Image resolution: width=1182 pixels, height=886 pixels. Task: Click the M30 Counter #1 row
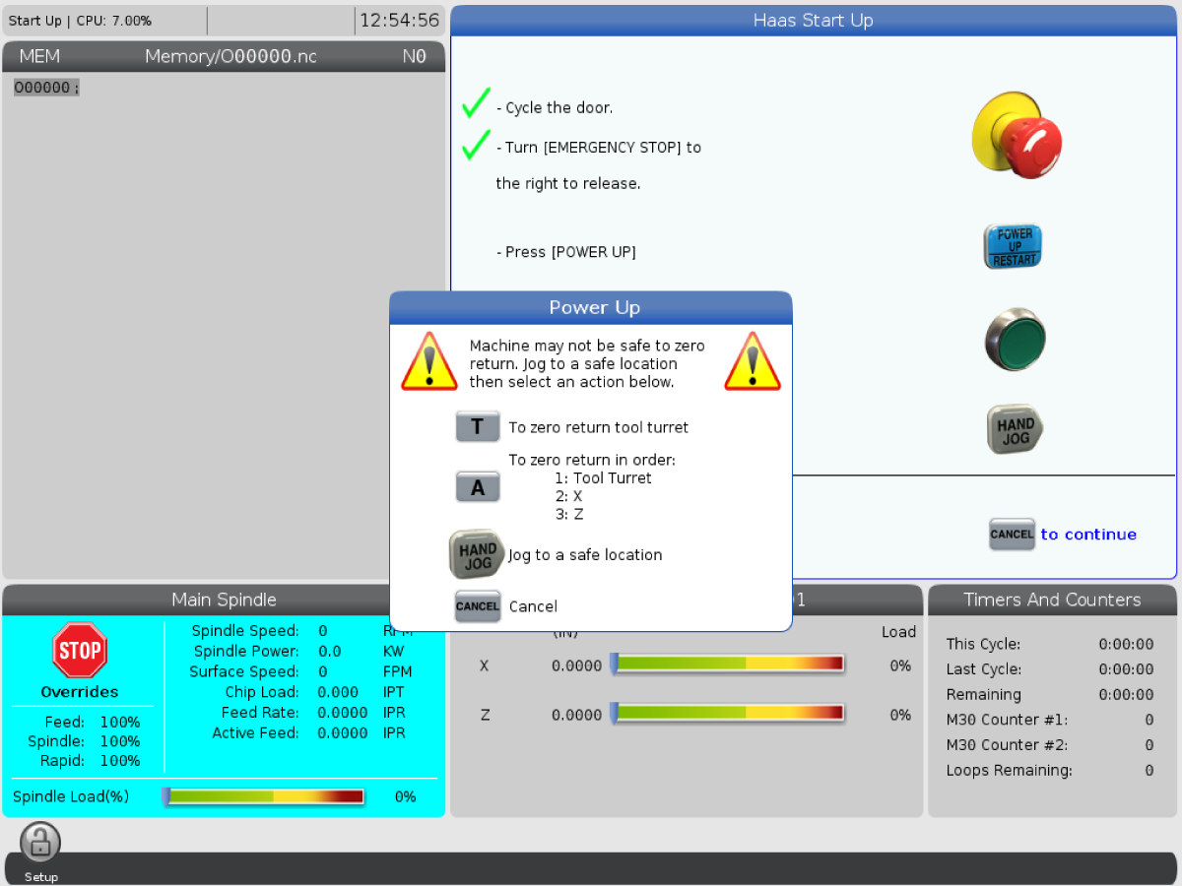[x=1050, y=721]
